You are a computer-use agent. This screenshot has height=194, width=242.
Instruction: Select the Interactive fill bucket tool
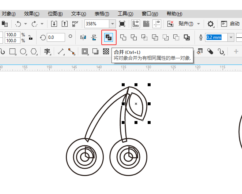click(200, 51)
